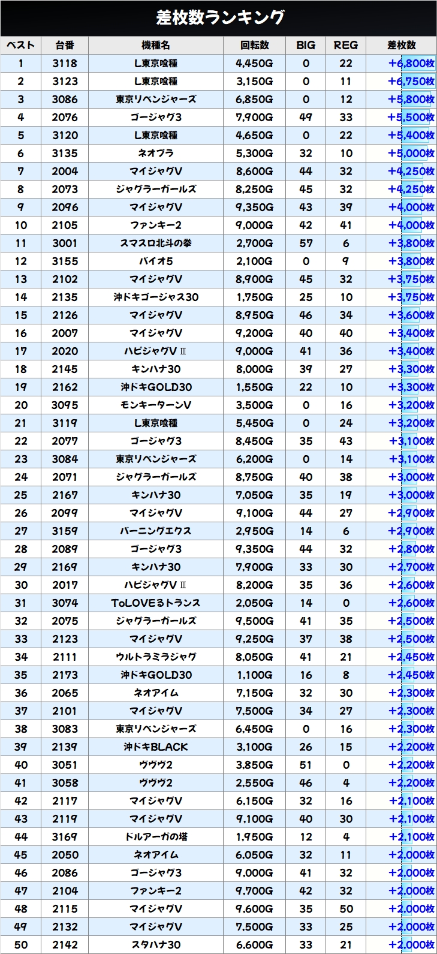
Task: Click the 差枚数 column header
Action: (401, 45)
